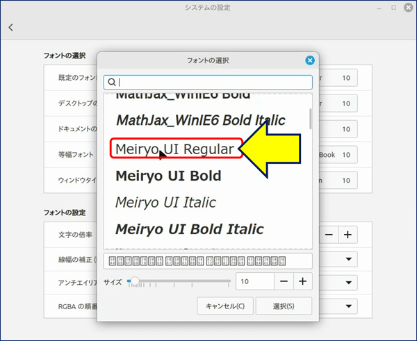Increase font size with dialog plus button
The height and width of the screenshot is (341, 417).
[x=302, y=281]
